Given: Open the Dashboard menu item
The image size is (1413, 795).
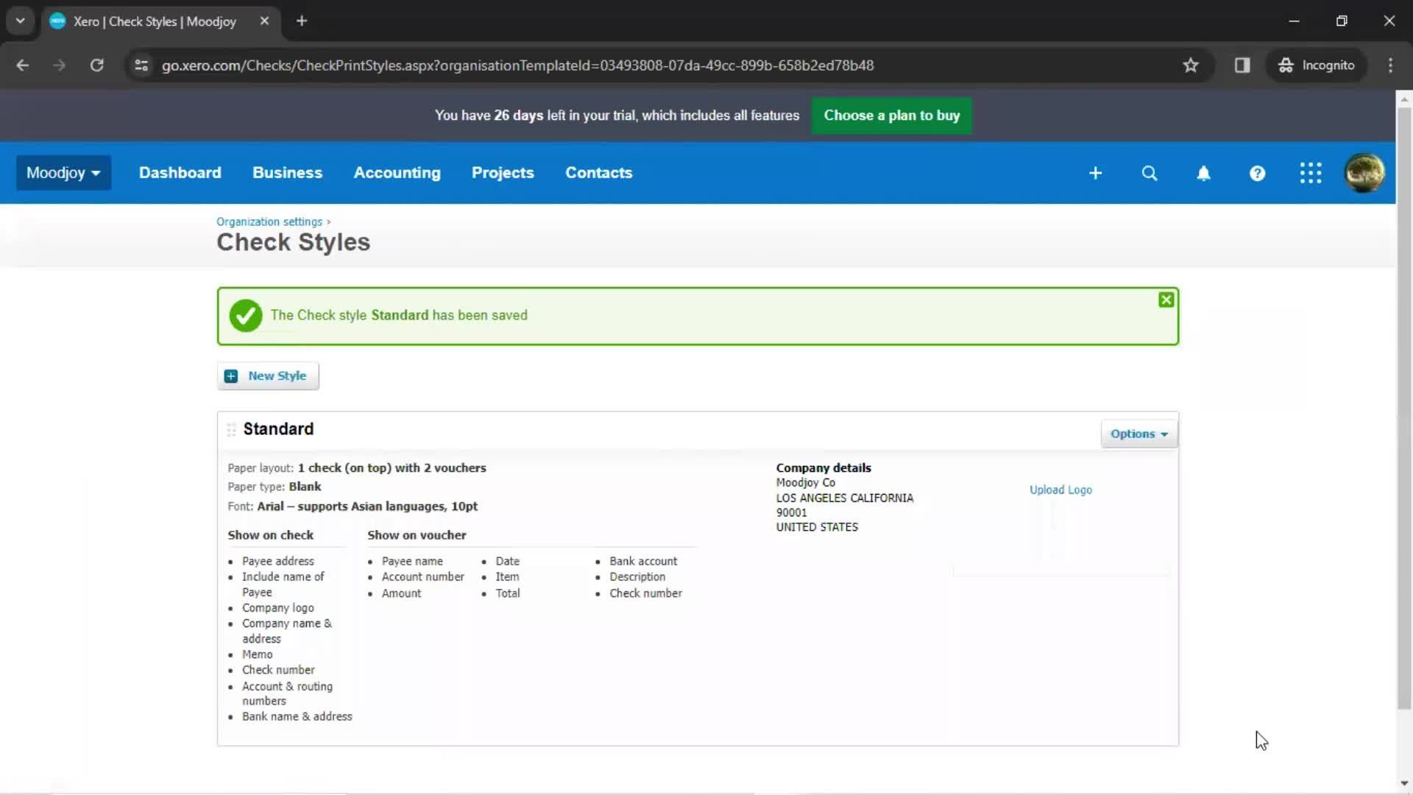Looking at the screenshot, I should pyautogui.click(x=180, y=173).
